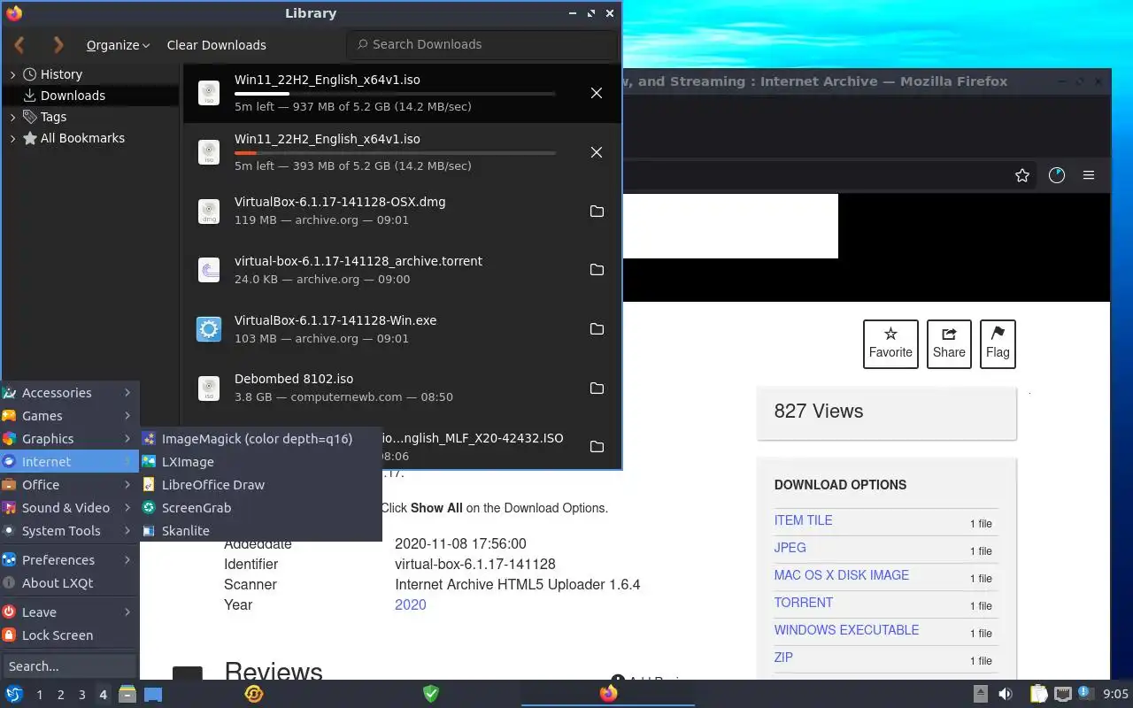Flag this item on Internet Archive
The image size is (1133, 708).
pos(998,344)
